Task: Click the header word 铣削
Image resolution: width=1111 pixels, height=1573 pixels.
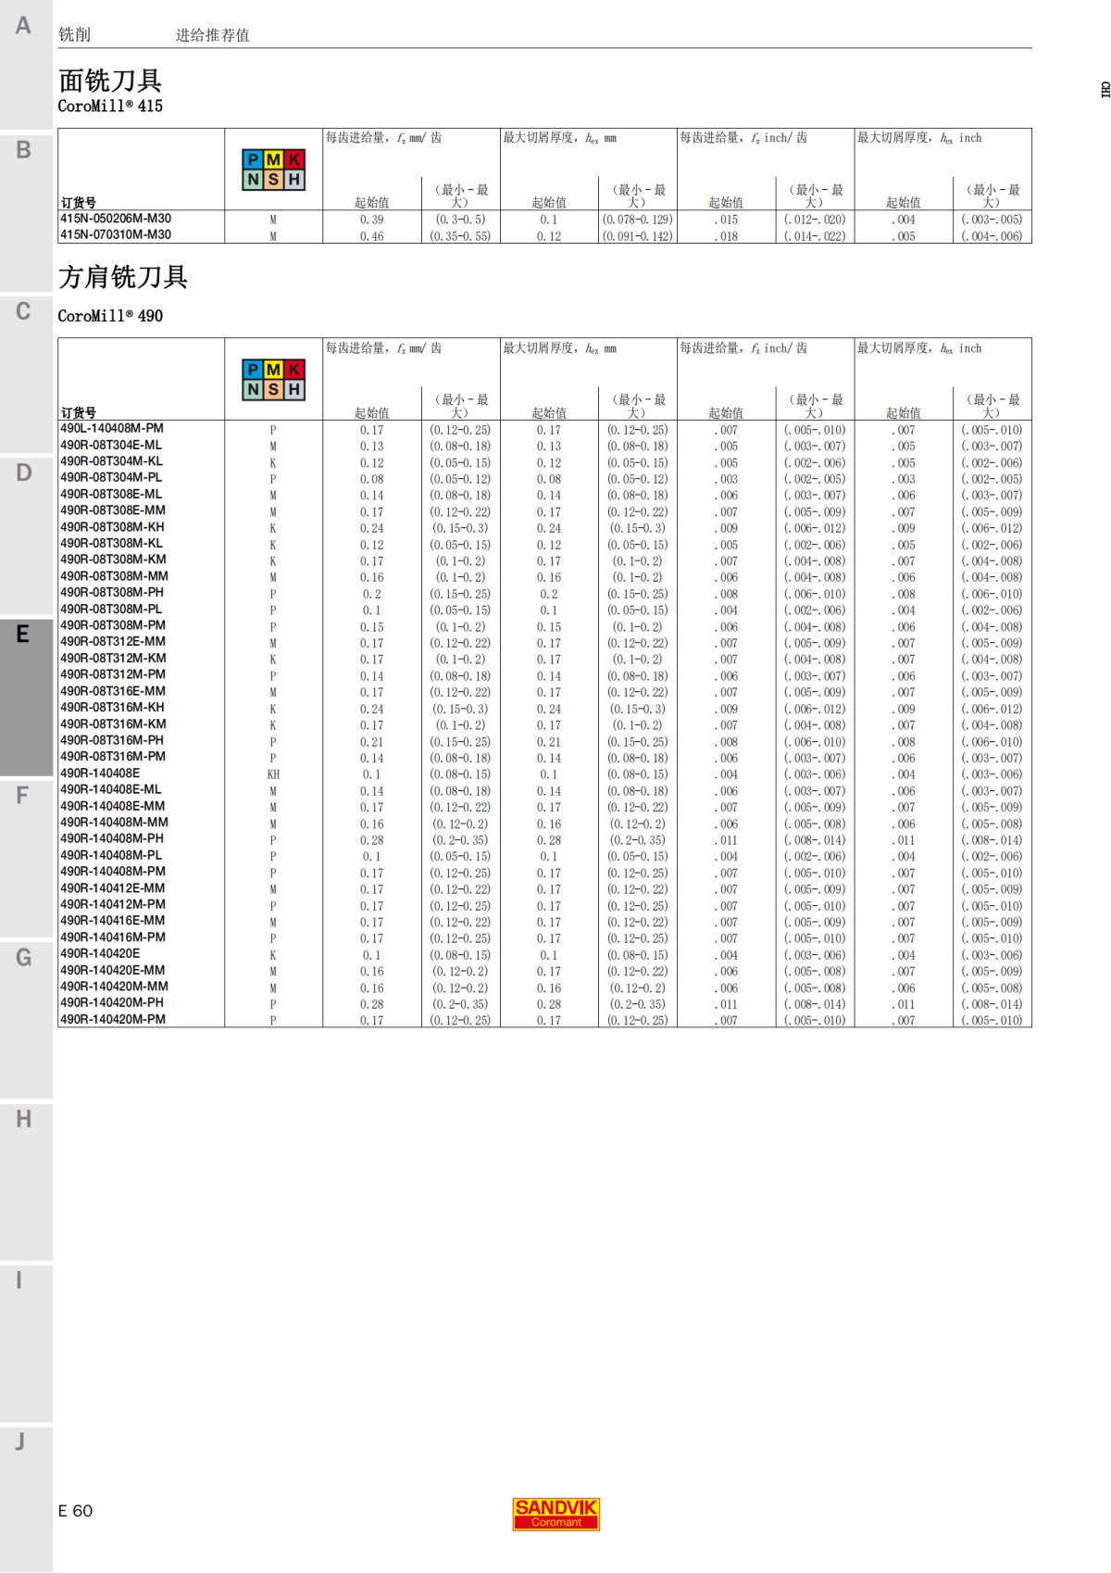Action: pos(74,35)
